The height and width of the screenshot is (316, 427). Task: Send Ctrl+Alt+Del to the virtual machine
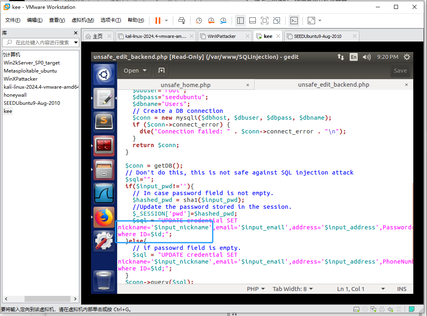[182, 21]
